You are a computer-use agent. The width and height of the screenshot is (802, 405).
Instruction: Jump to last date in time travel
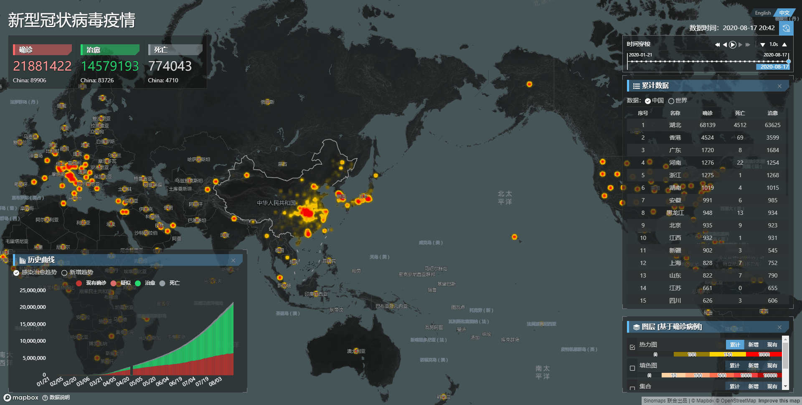pos(748,45)
